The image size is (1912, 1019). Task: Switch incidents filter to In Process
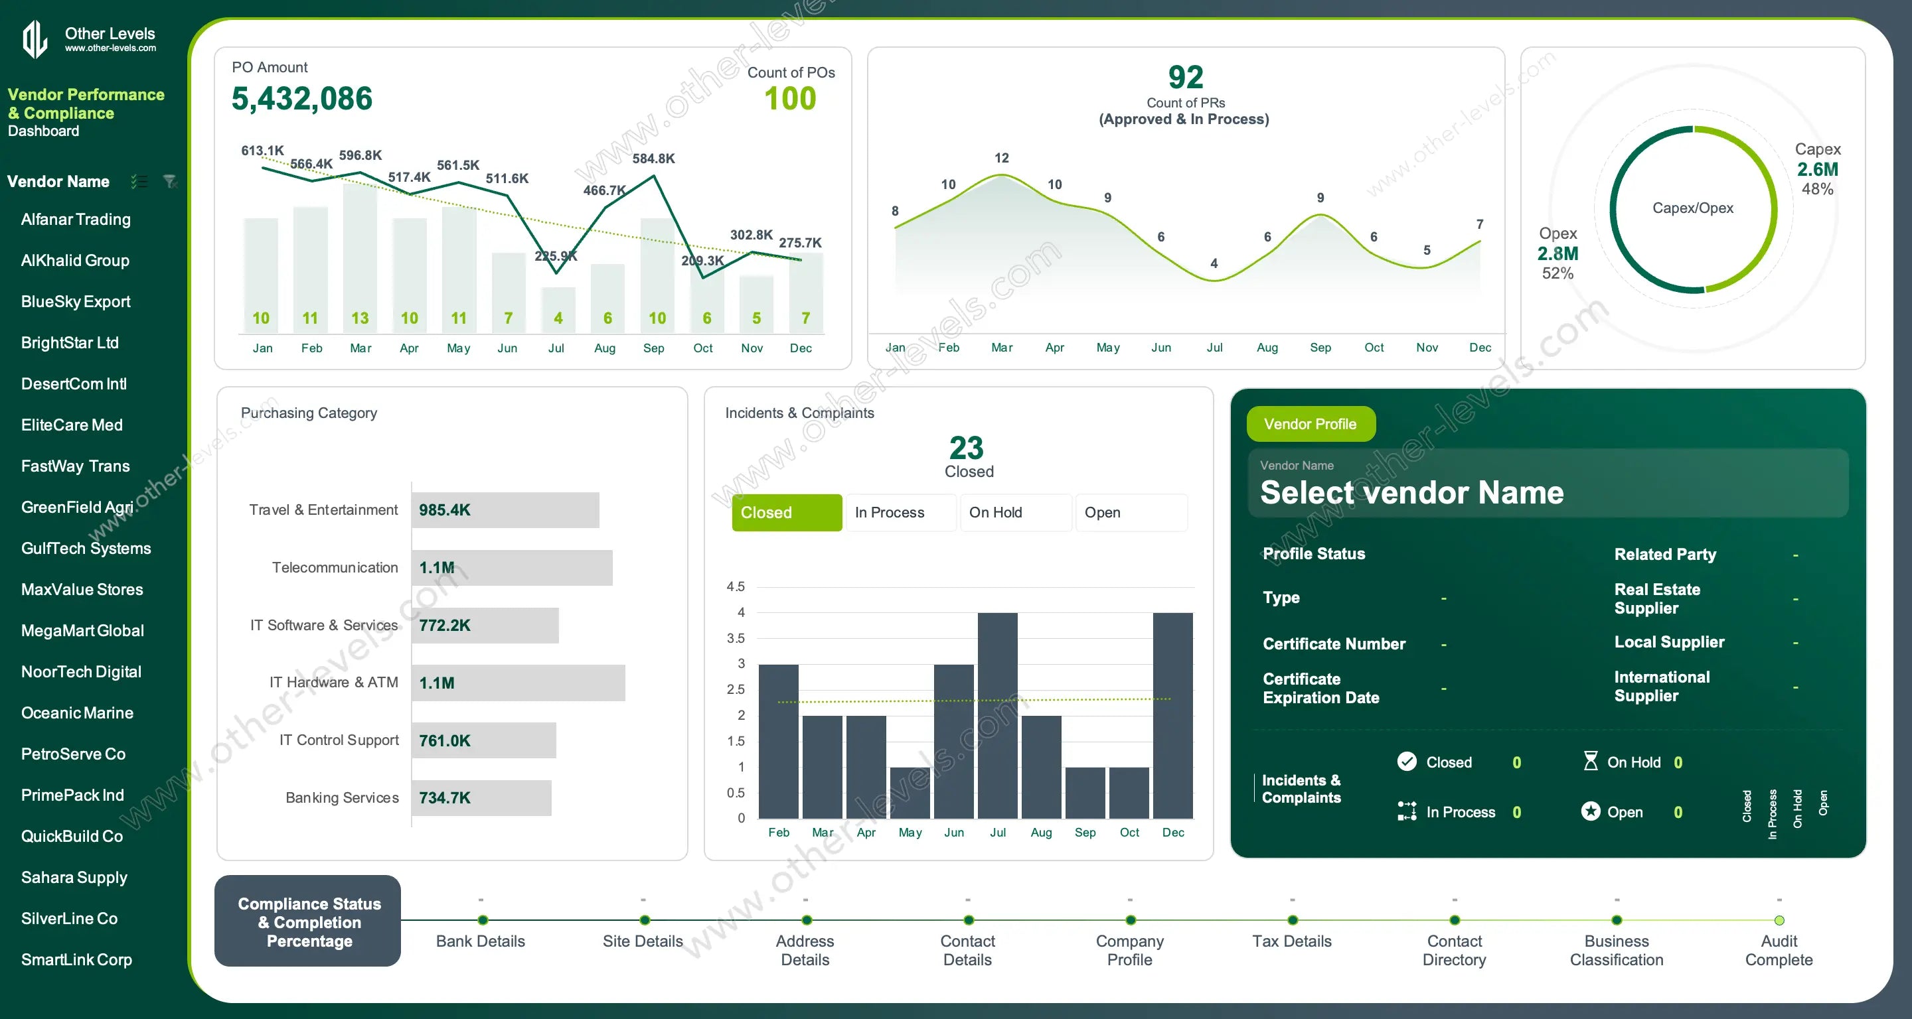coord(900,512)
